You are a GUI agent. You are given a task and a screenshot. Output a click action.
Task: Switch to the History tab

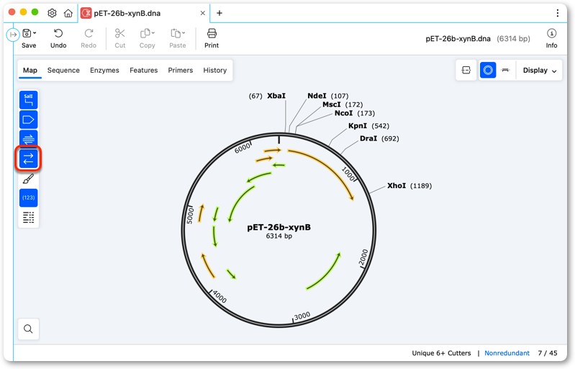(x=215, y=70)
